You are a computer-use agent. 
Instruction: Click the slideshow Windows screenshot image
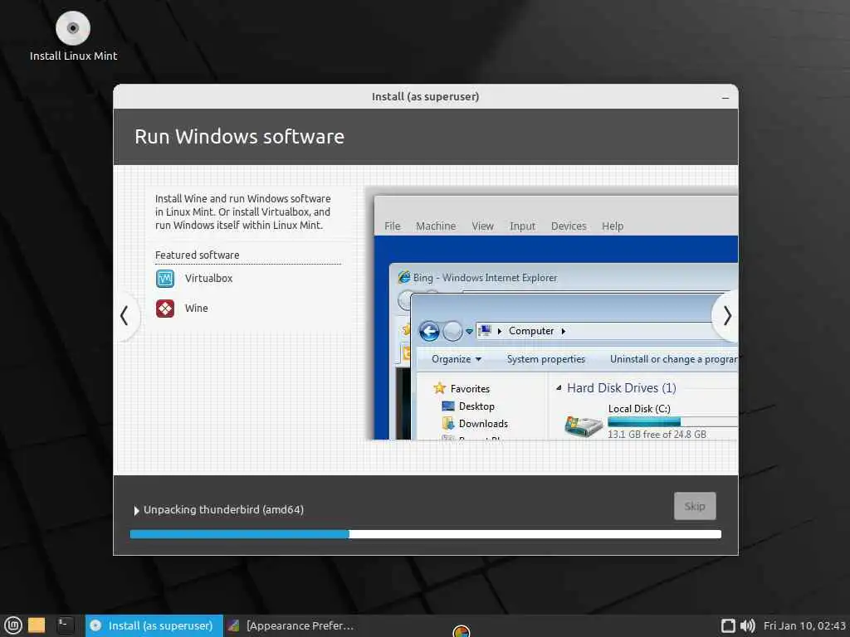pos(552,314)
